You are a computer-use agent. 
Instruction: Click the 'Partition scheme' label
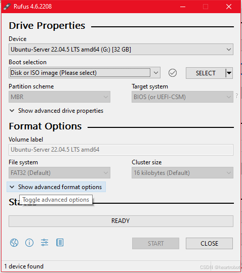coord(31,86)
